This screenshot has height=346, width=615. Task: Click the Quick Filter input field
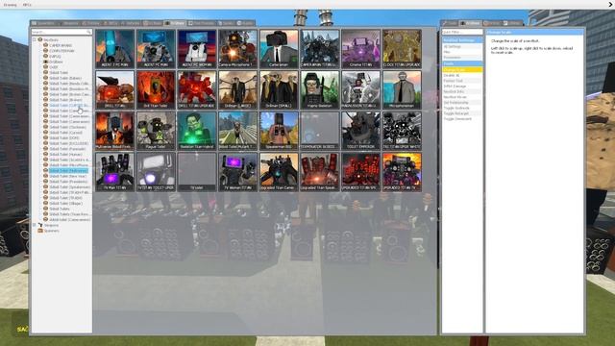click(462, 32)
